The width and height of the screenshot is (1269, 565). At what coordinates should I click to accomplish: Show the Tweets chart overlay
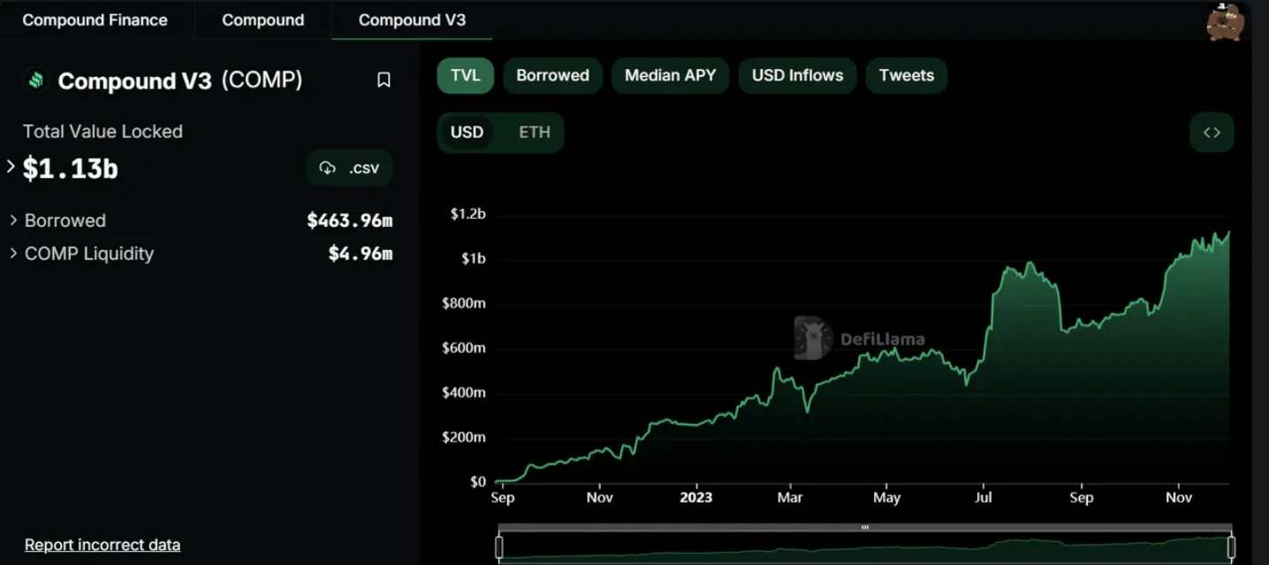(x=906, y=76)
